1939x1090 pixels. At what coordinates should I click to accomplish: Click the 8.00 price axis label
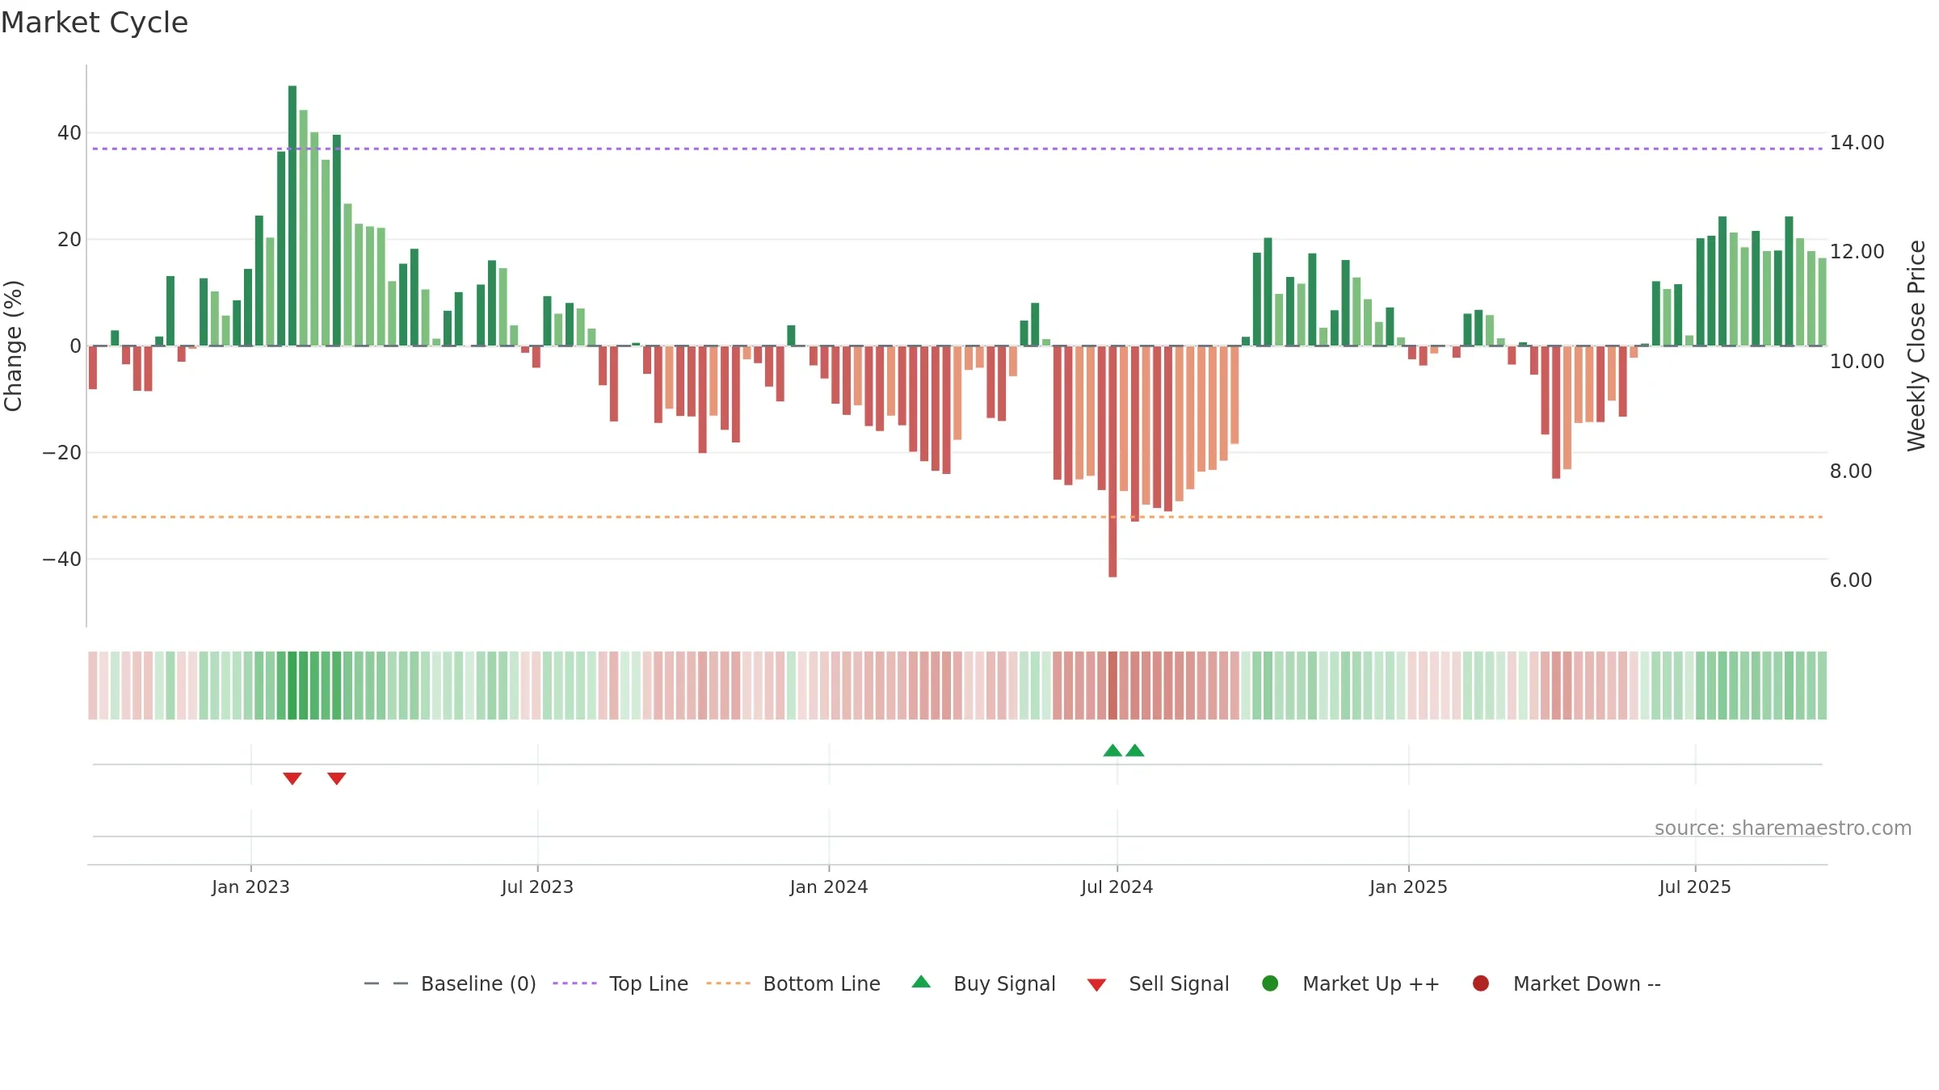pyautogui.click(x=1850, y=472)
